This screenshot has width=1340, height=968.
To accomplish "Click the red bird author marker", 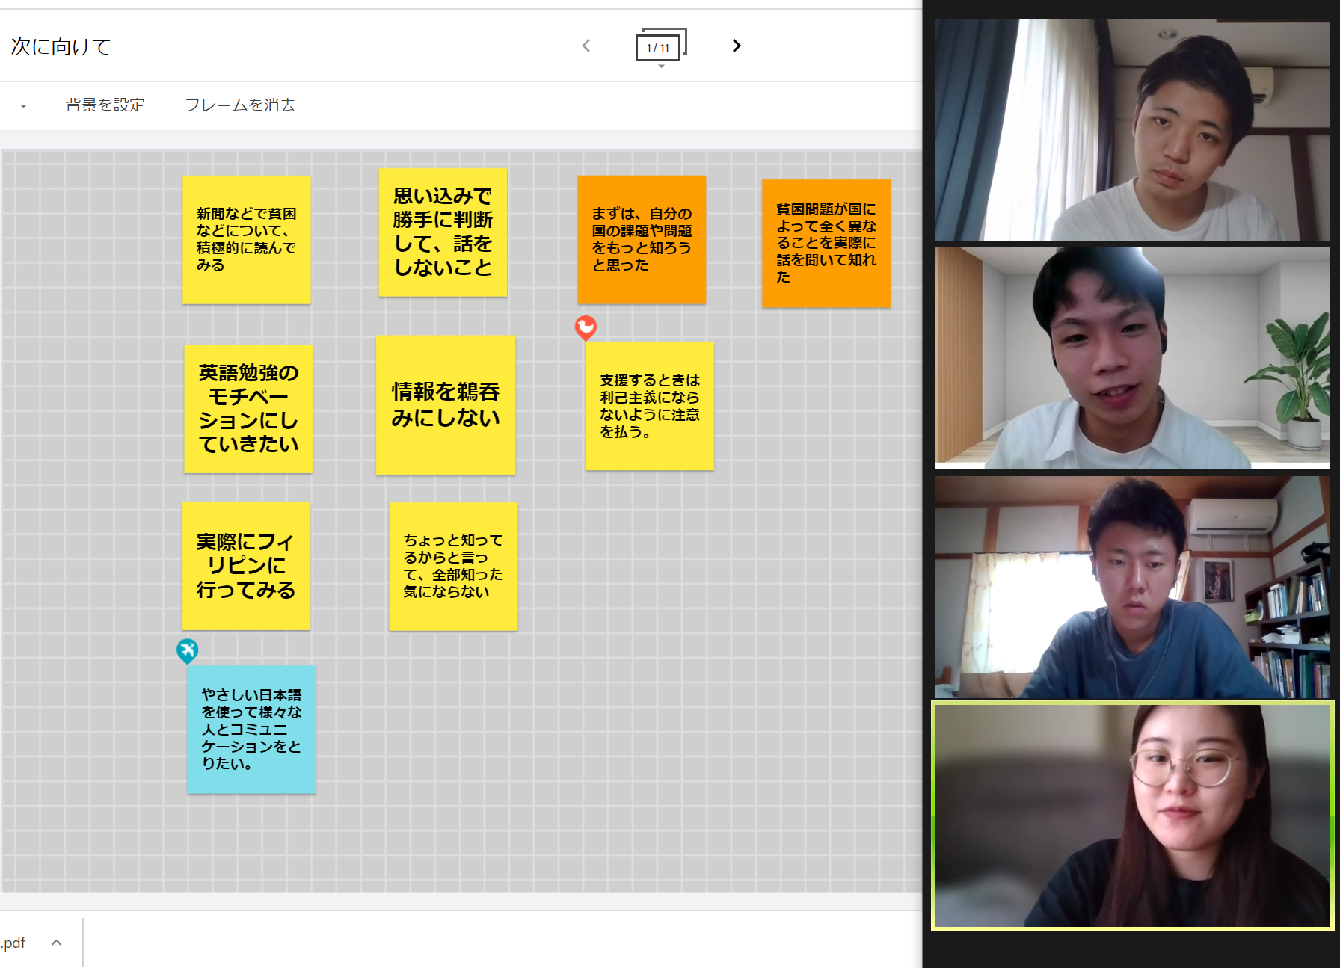I will click(x=586, y=327).
